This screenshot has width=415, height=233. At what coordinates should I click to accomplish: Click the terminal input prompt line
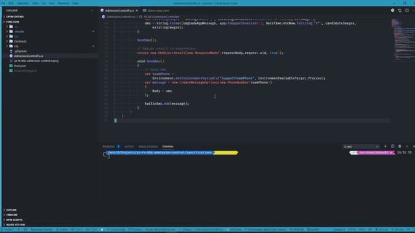tap(109, 157)
